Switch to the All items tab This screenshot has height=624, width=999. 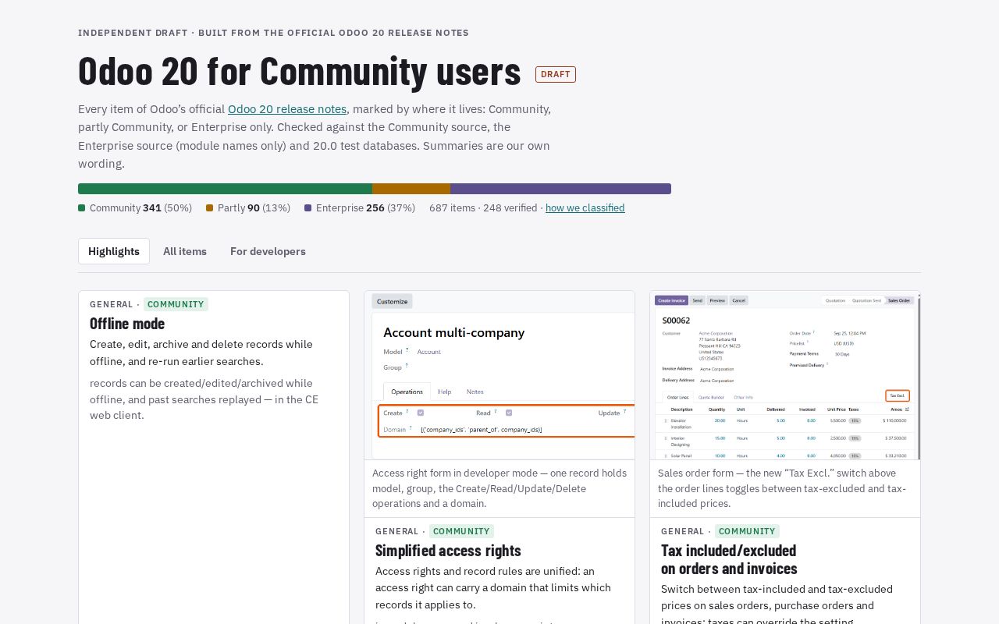pyautogui.click(x=185, y=251)
